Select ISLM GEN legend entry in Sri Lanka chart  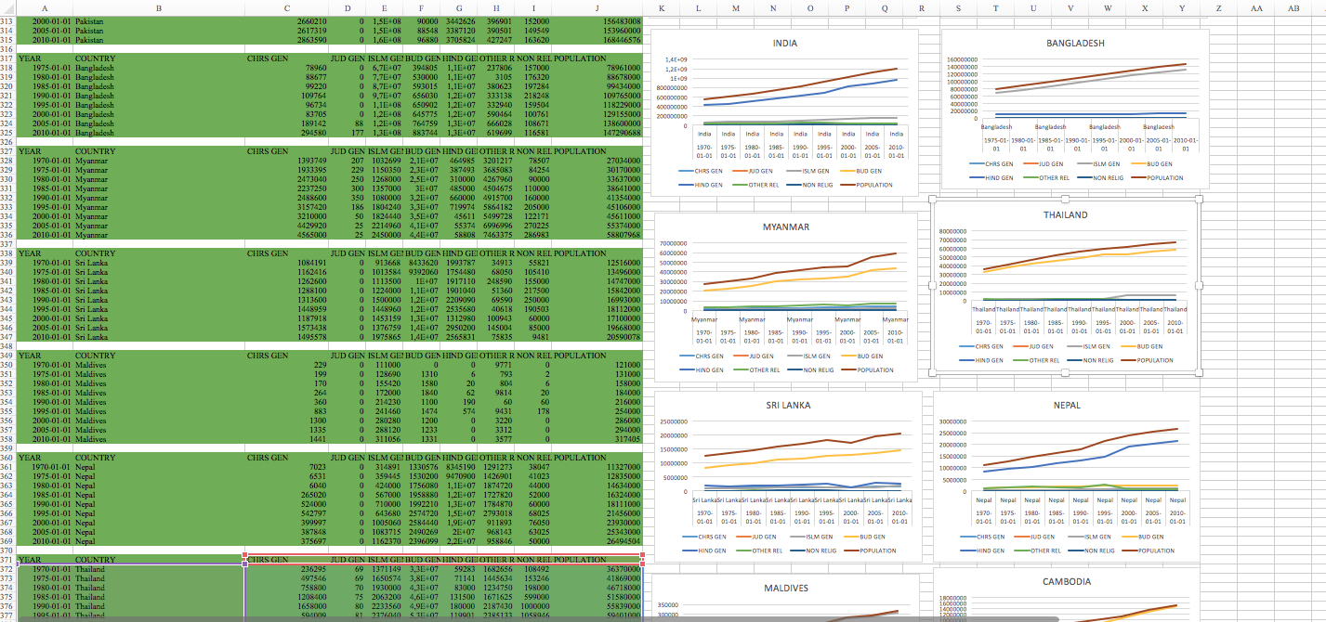tap(811, 537)
